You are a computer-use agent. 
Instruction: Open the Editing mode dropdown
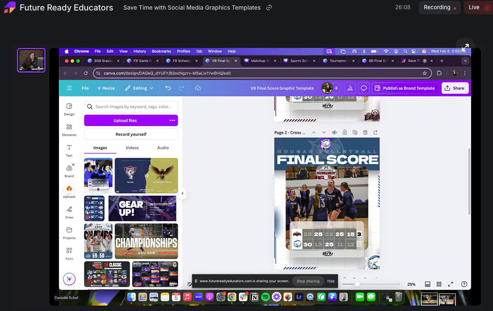(x=138, y=88)
